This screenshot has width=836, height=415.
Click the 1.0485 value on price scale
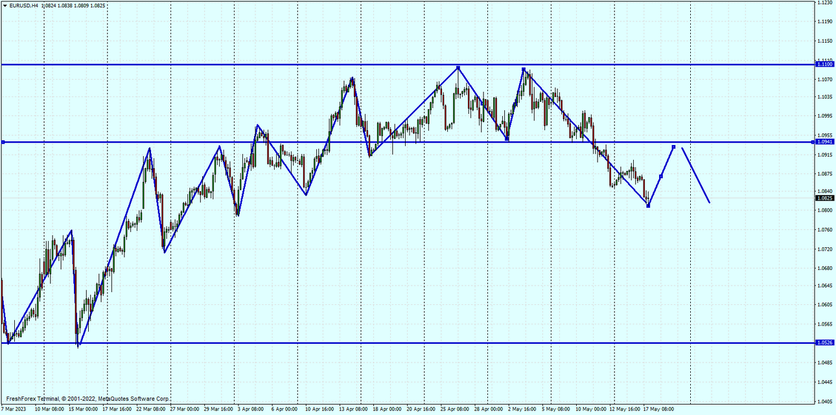pyautogui.click(x=825, y=363)
